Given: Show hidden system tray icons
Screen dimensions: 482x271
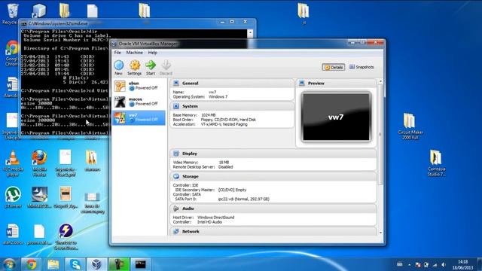Looking at the screenshot, I should point(409,264).
